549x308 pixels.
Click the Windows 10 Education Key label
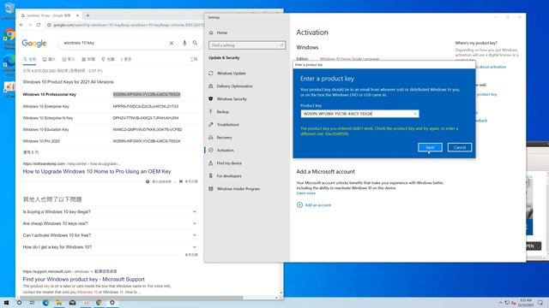45,129
